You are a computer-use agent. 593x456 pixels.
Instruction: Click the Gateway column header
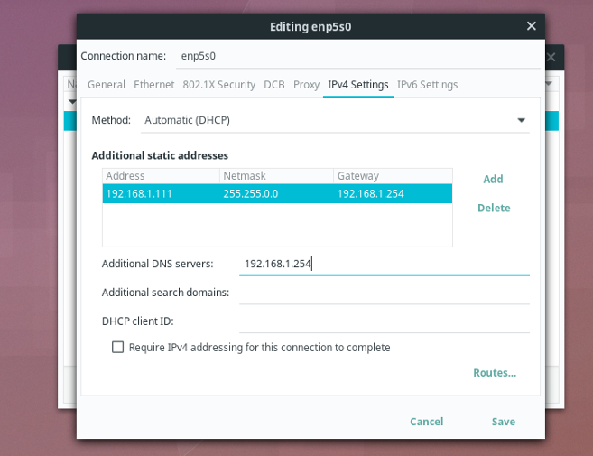pos(393,176)
